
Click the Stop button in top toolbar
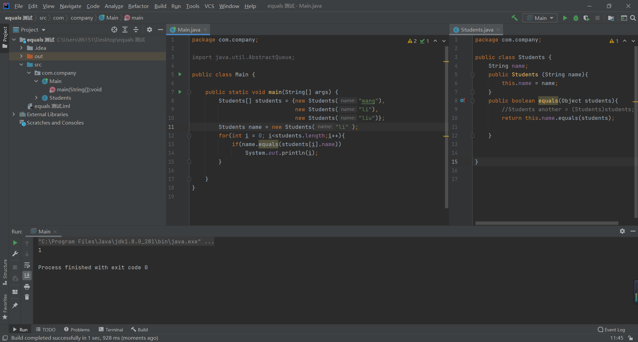pos(597,18)
